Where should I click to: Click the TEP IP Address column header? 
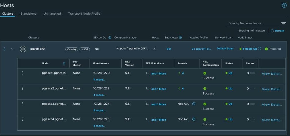tap(154, 63)
